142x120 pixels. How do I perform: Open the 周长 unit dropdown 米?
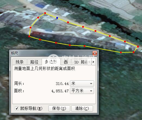82,83
